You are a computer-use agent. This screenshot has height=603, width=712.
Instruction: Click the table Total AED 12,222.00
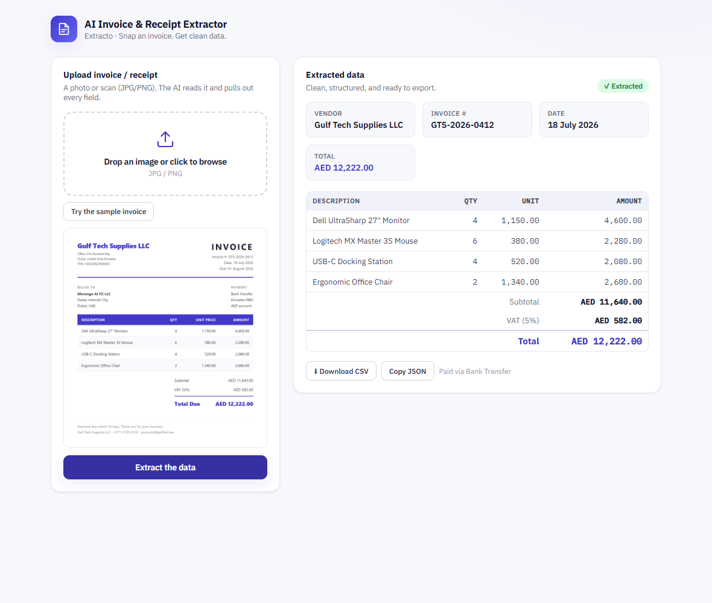click(x=606, y=341)
